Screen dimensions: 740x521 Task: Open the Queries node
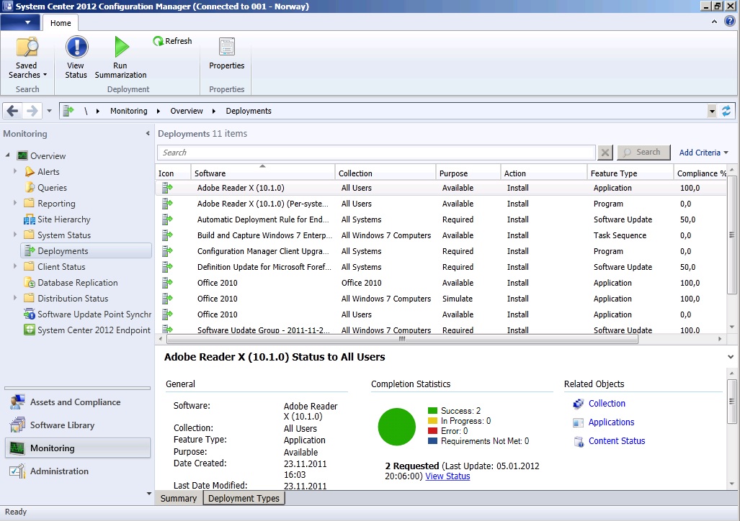(52, 188)
